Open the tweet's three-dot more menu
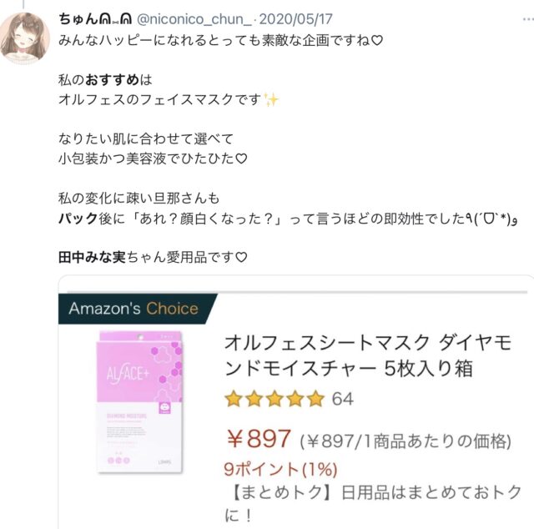The width and height of the screenshot is (534, 529). pyautogui.click(x=528, y=19)
